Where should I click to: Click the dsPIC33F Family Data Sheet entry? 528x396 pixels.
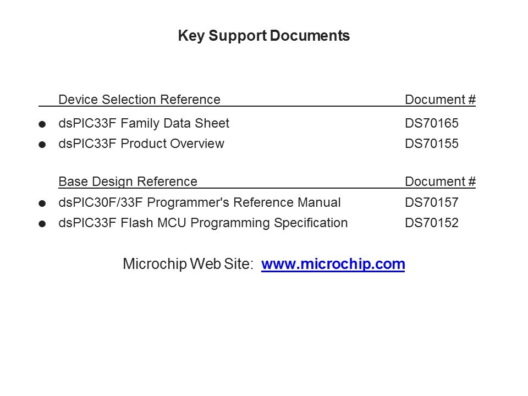[x=144, y=124]
